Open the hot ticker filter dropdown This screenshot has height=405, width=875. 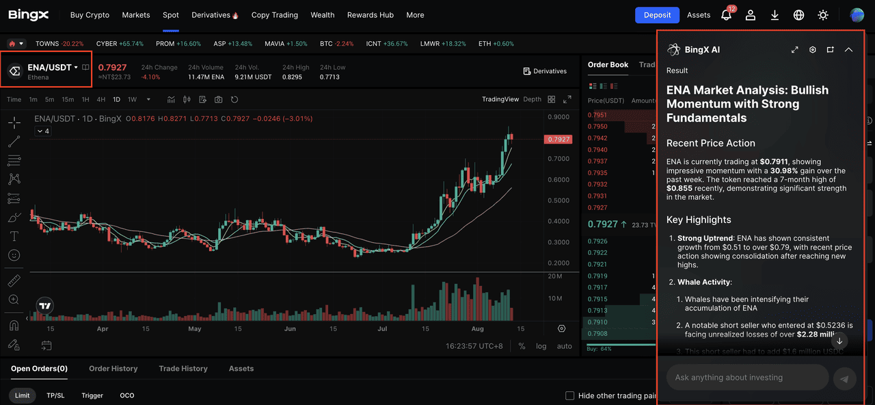pos(16,44)
